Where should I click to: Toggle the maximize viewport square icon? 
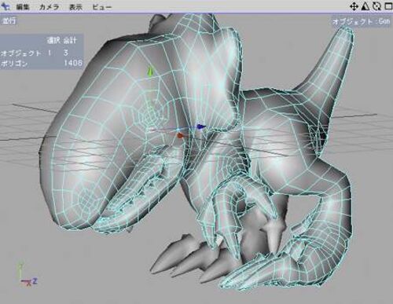(388, 6)
